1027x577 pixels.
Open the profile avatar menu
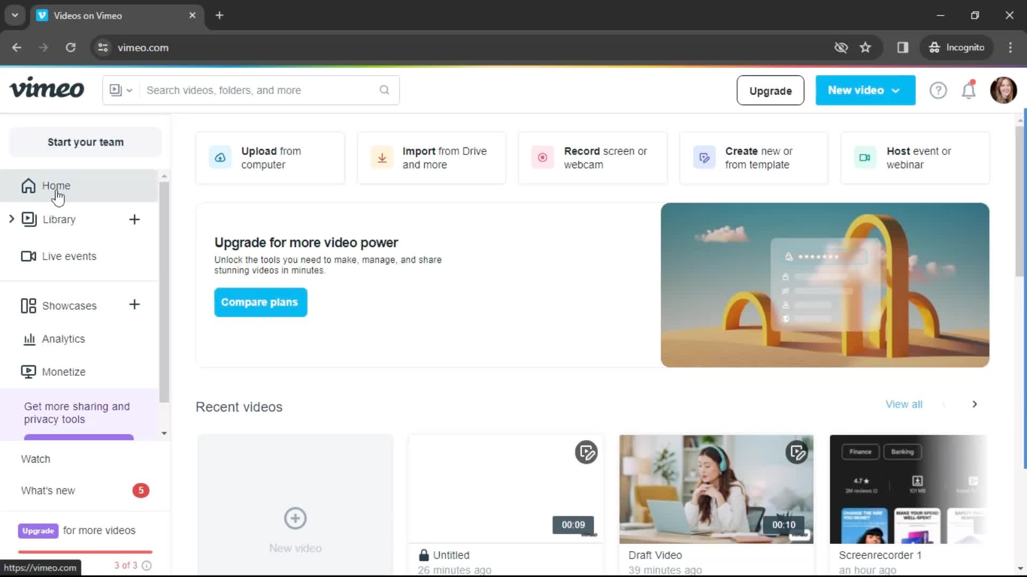click(x=1003, y=90)
